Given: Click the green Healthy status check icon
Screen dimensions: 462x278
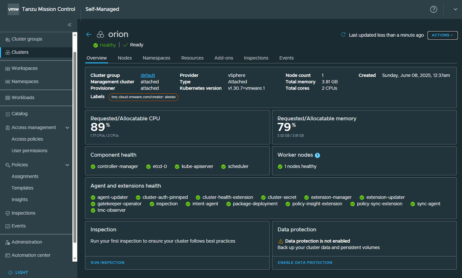Looking at the screenshot, I should [x=96, y=45].
